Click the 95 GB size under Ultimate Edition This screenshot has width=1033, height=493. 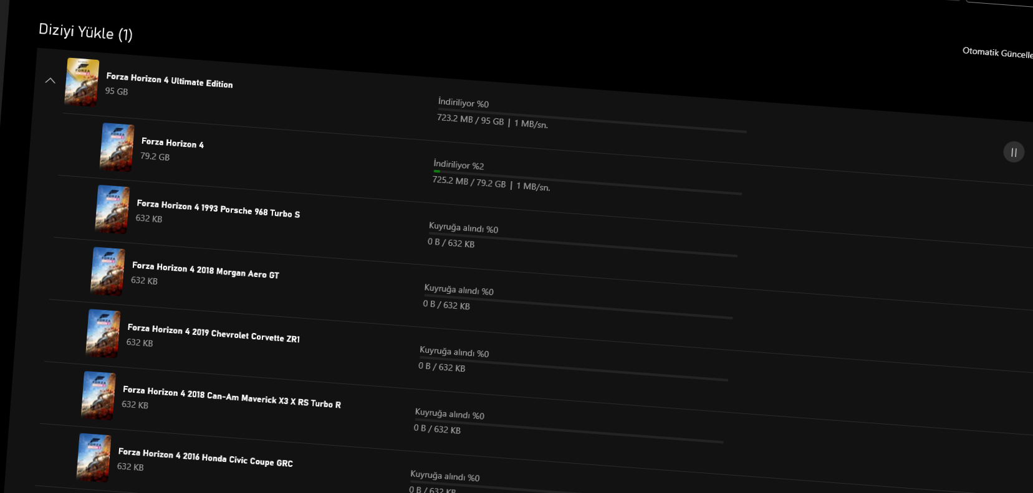coord(117,91)
